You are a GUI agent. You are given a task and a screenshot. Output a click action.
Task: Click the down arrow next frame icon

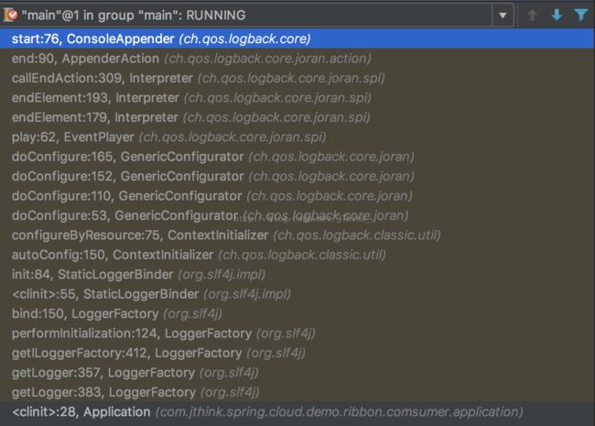pos(557,16)
